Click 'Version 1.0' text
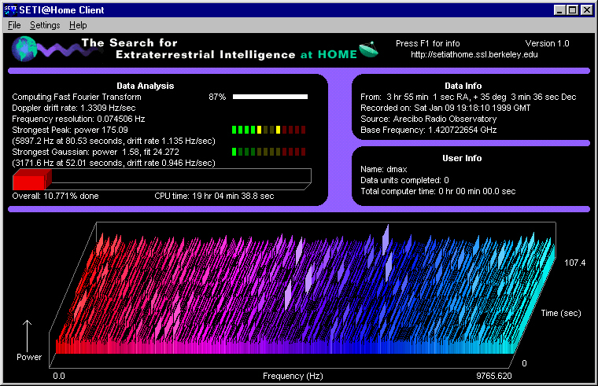Screen dimensions: 598x386 pos(547,43)
